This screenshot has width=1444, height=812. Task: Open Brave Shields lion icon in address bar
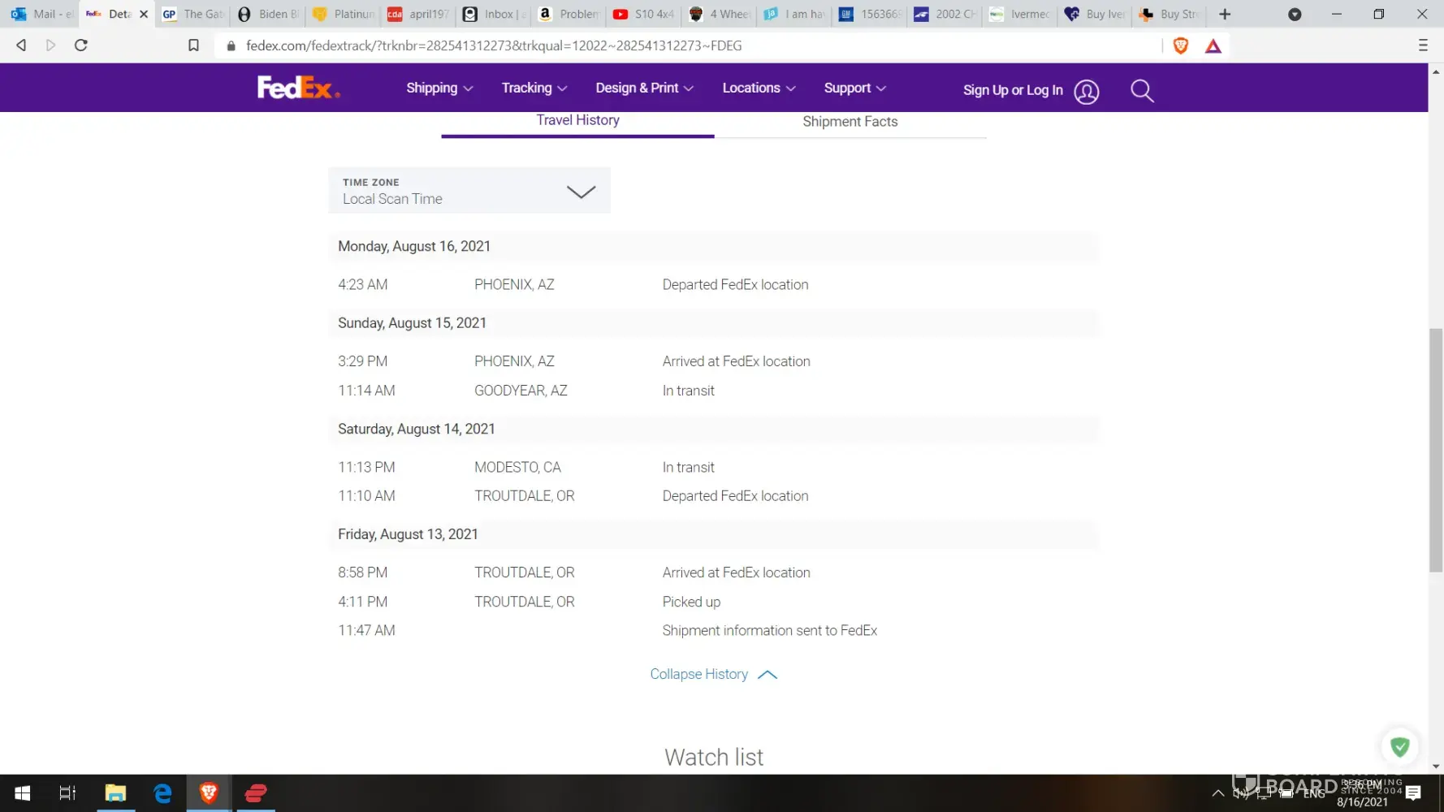(x=1181, y=46)
